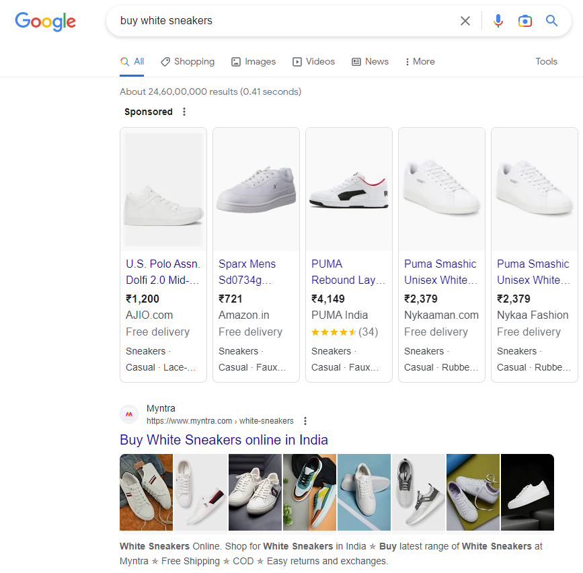Click the first sneaker thumbnail under the Myntra result

point(146,492)
